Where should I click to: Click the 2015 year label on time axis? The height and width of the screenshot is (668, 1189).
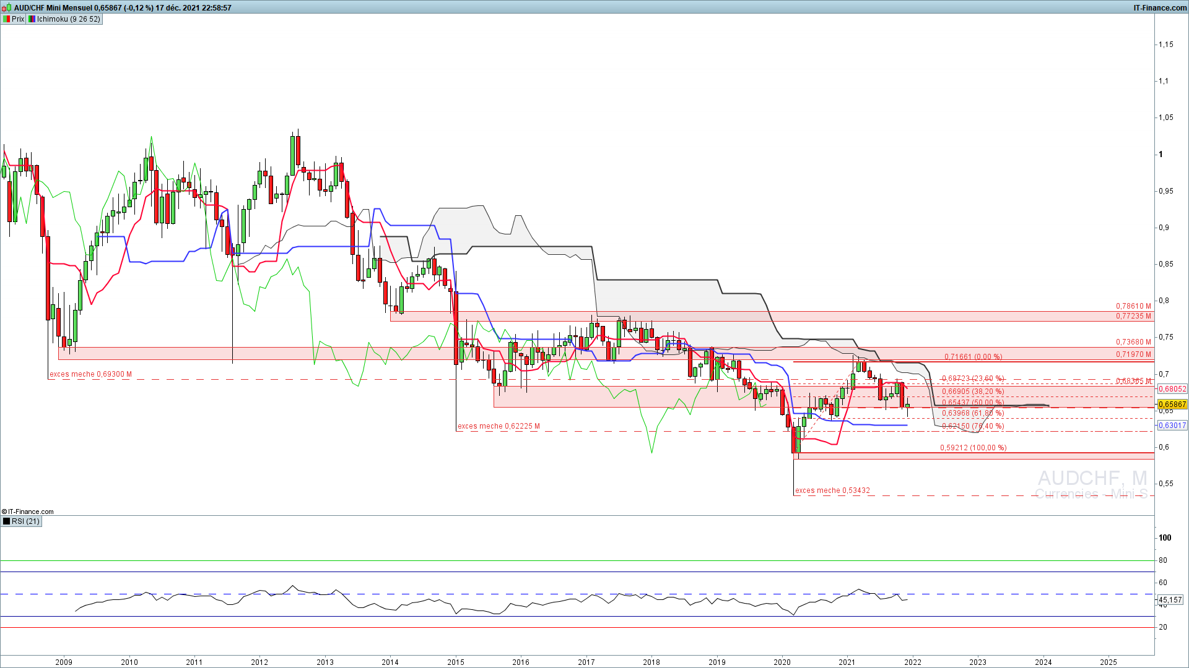[456, 662]
